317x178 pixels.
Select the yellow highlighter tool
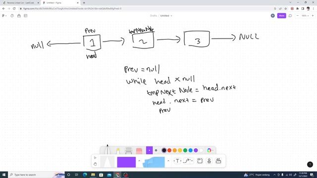pyautogui.click(x=118, y=151)
